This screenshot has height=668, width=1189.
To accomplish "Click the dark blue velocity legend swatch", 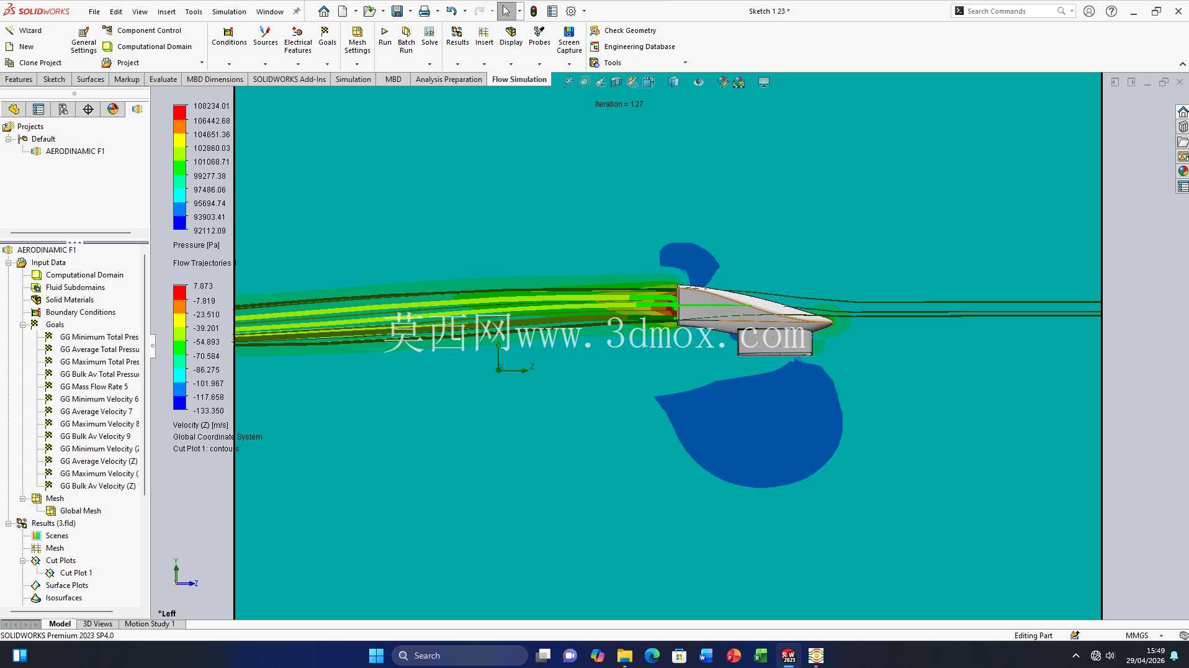I will pos(180,404).
